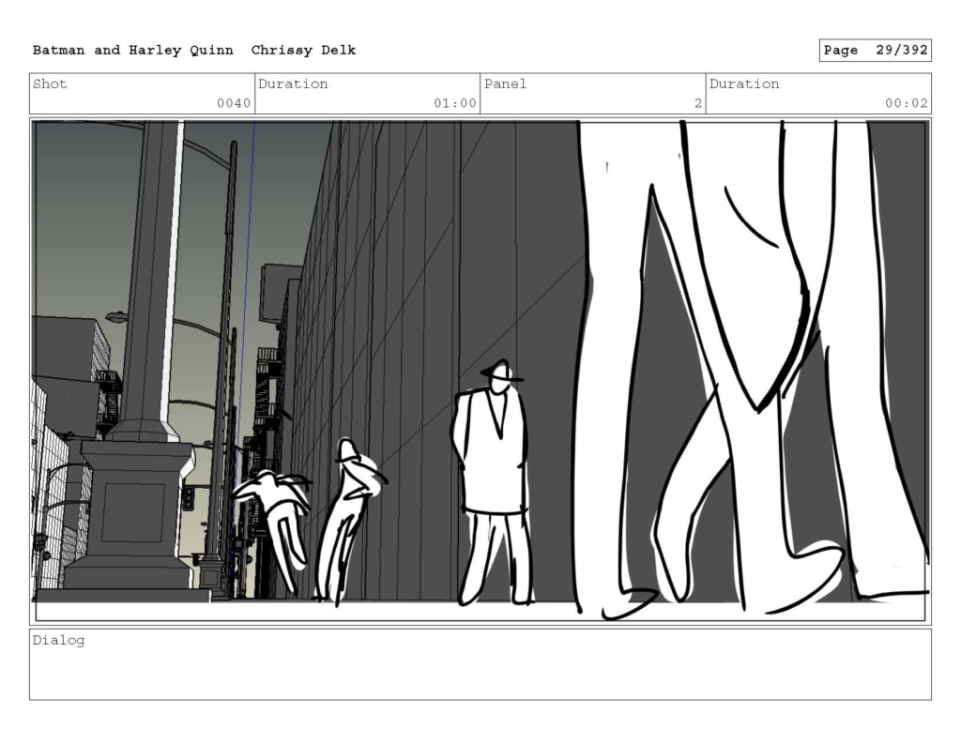Click the storyboard panel drawing thumbnail

[480, 372]
